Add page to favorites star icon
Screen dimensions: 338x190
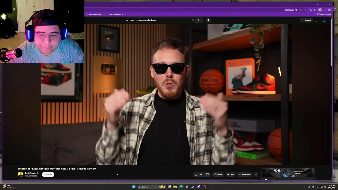pyautogui.click(x=305, y=10)
